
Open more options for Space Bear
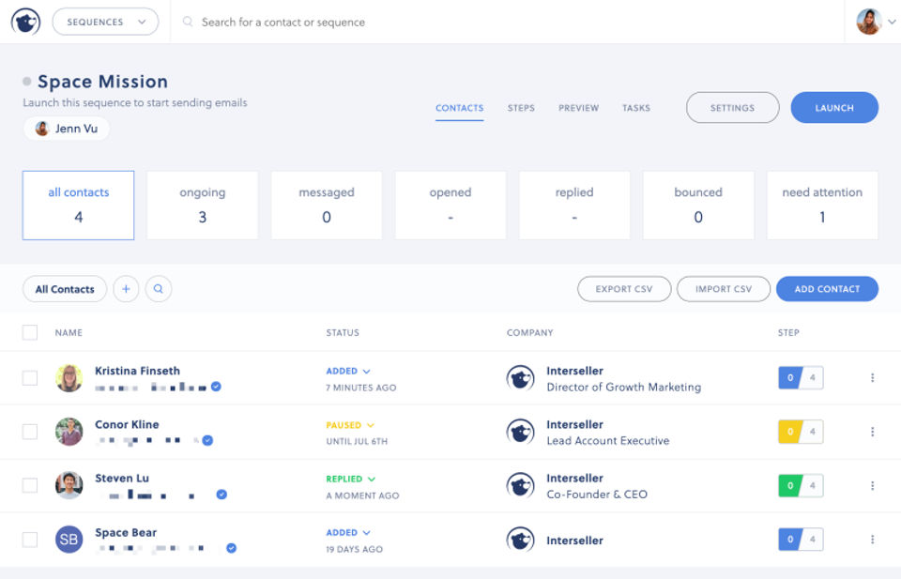pos(872,540)
